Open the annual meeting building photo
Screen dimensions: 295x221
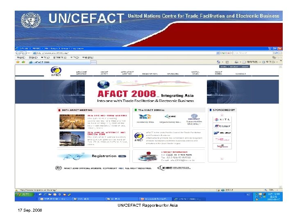coord(72,139)
